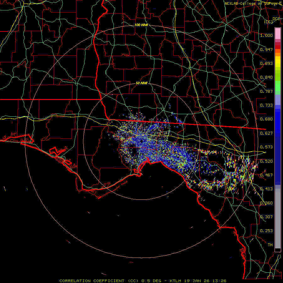
Task: Click the 0.573 color scale value
Action: tap(266, 147)
